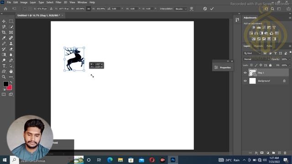
Task: Select the Brush tool
Action: 4,44
